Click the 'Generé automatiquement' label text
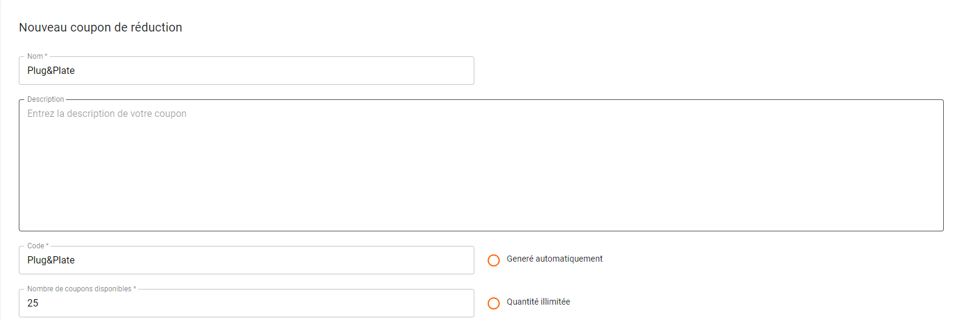This screenshot has height=321, width=962. [554, 259]
